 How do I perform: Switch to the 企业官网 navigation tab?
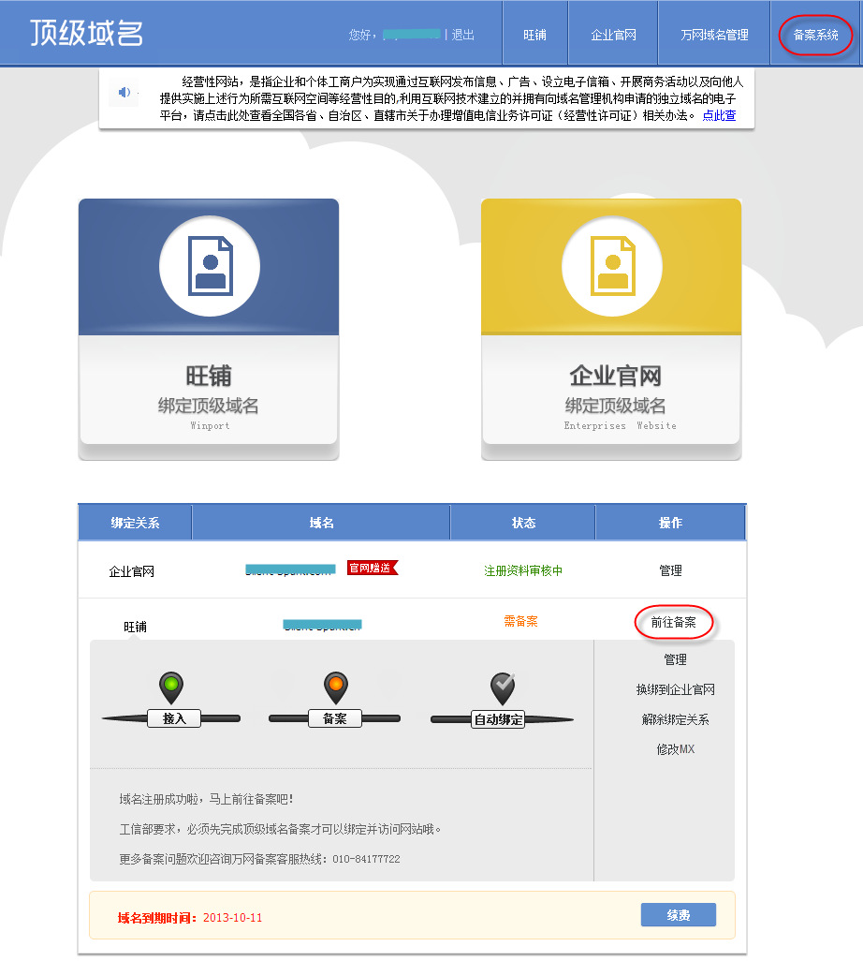point(611,33)
